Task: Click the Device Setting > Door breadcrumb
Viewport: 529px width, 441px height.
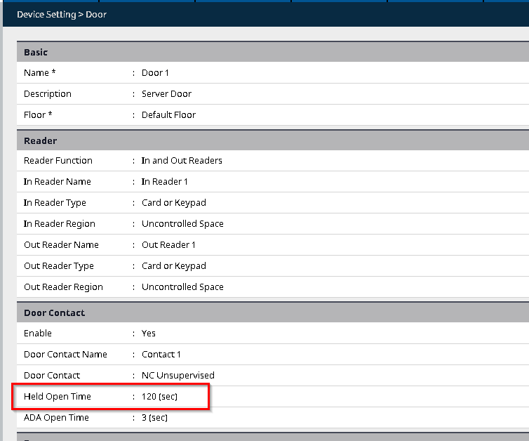Action: tap(62, 14)
